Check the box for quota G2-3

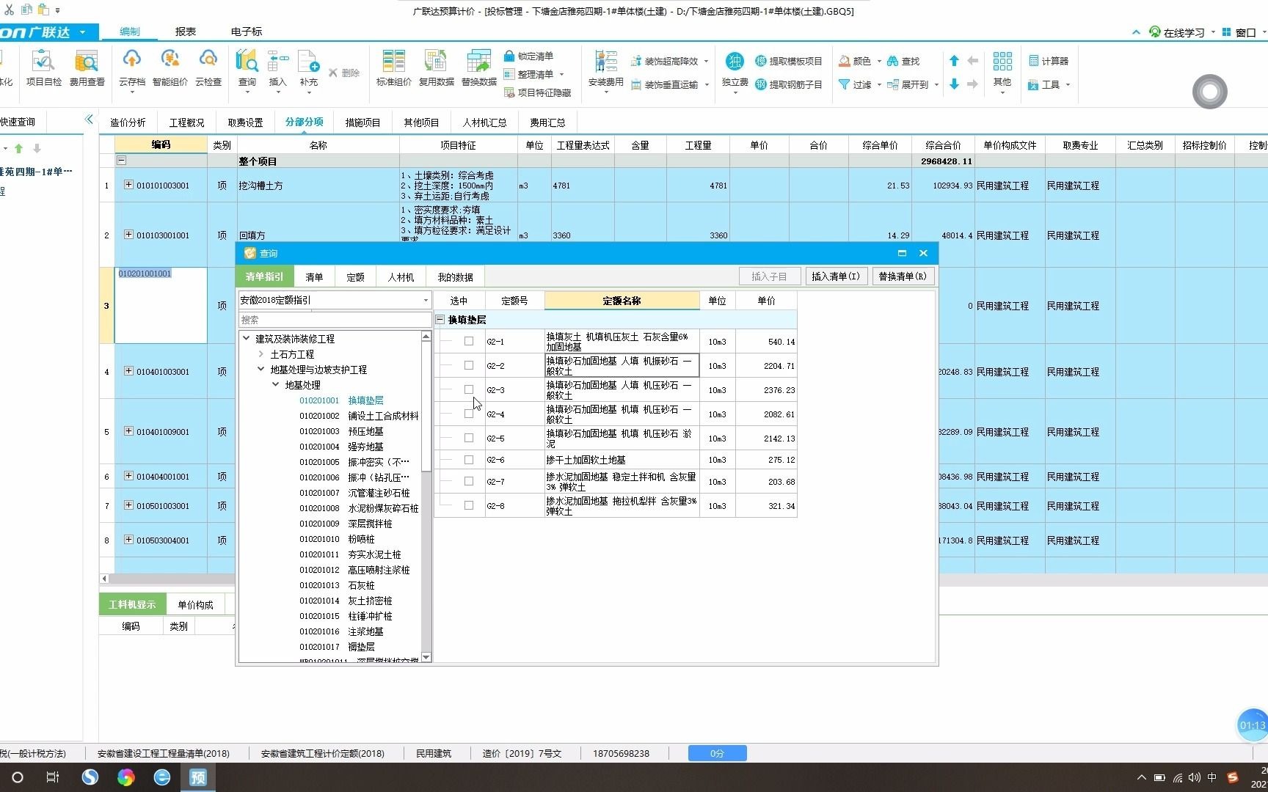[x=469, y=389]
